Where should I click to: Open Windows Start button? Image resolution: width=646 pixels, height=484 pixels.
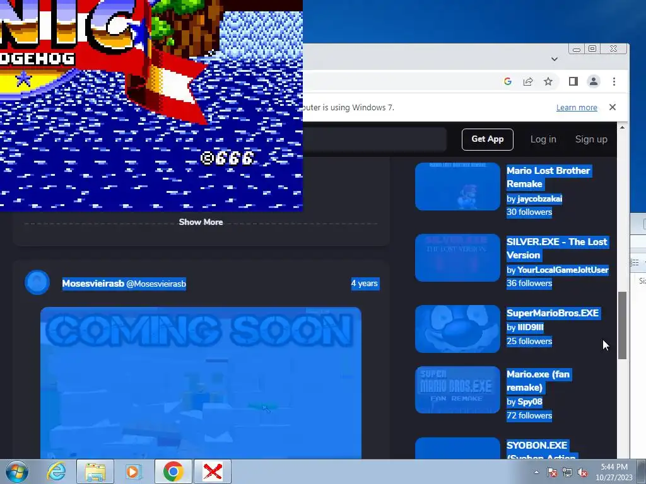point(17,471)
